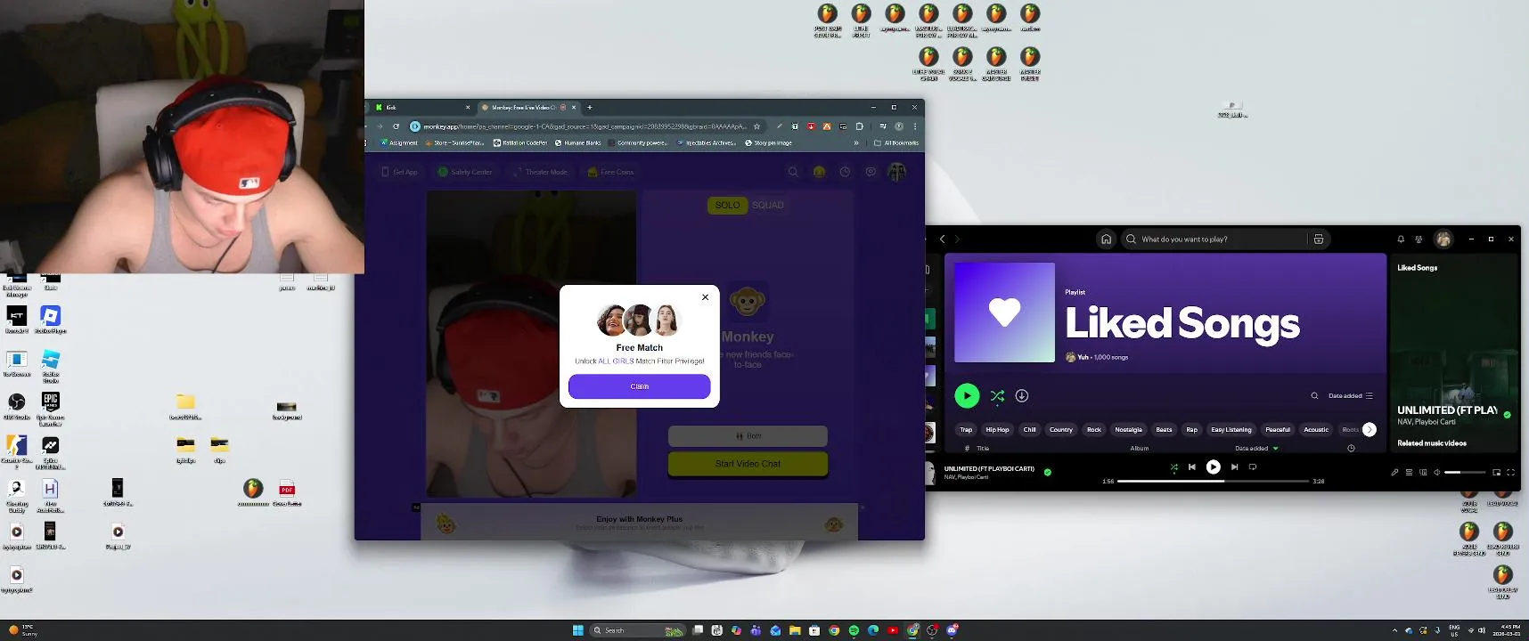The width and height of the screenshot is (1529, 641).
Task: Open Spotify Friend Activity icon
Action: (x=1419, y=239)
